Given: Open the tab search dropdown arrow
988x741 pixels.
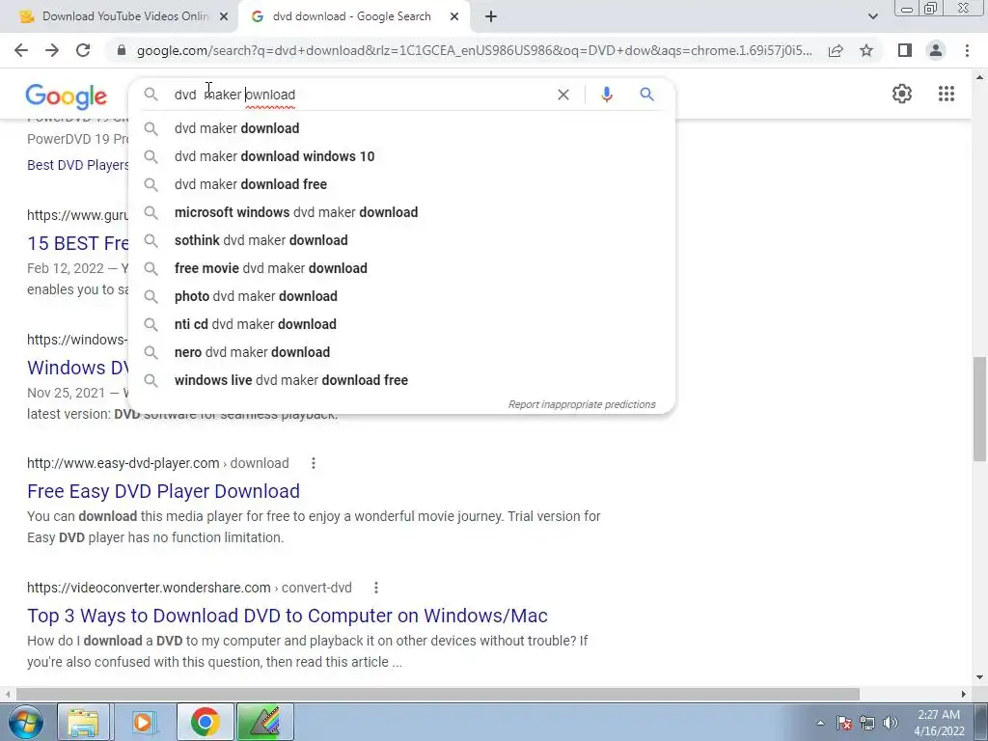Looking at the screenshot, I should coord(872,16).
